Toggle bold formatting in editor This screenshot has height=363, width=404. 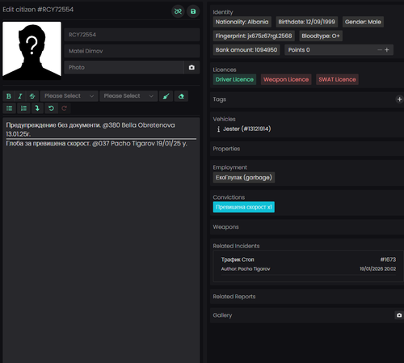[x=9, y=96]
